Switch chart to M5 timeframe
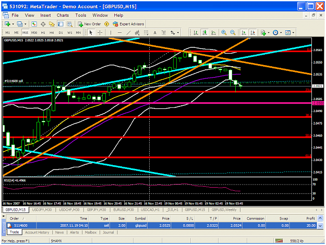This screenshot has width=326, height=245. pyautogui.click(x=16, y=33)
